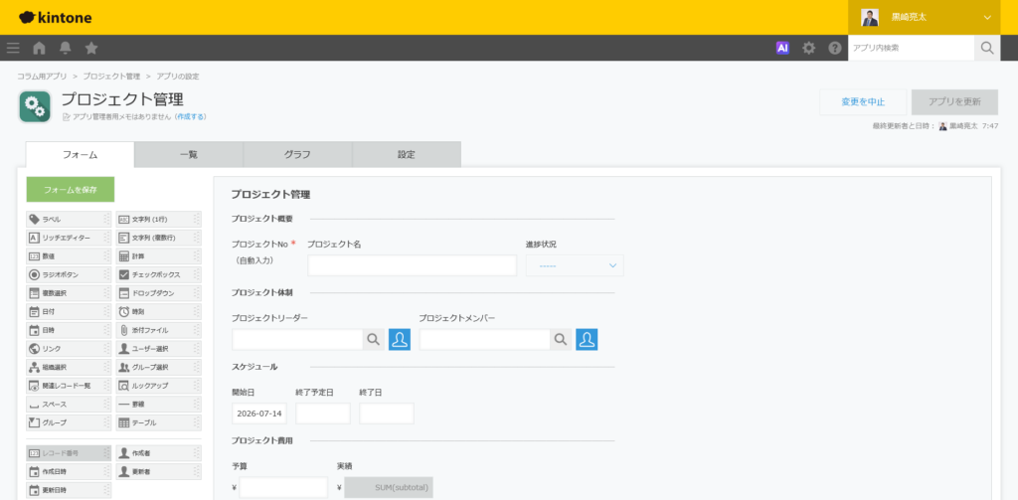Select the ルックアップ field in the palette

158,386
